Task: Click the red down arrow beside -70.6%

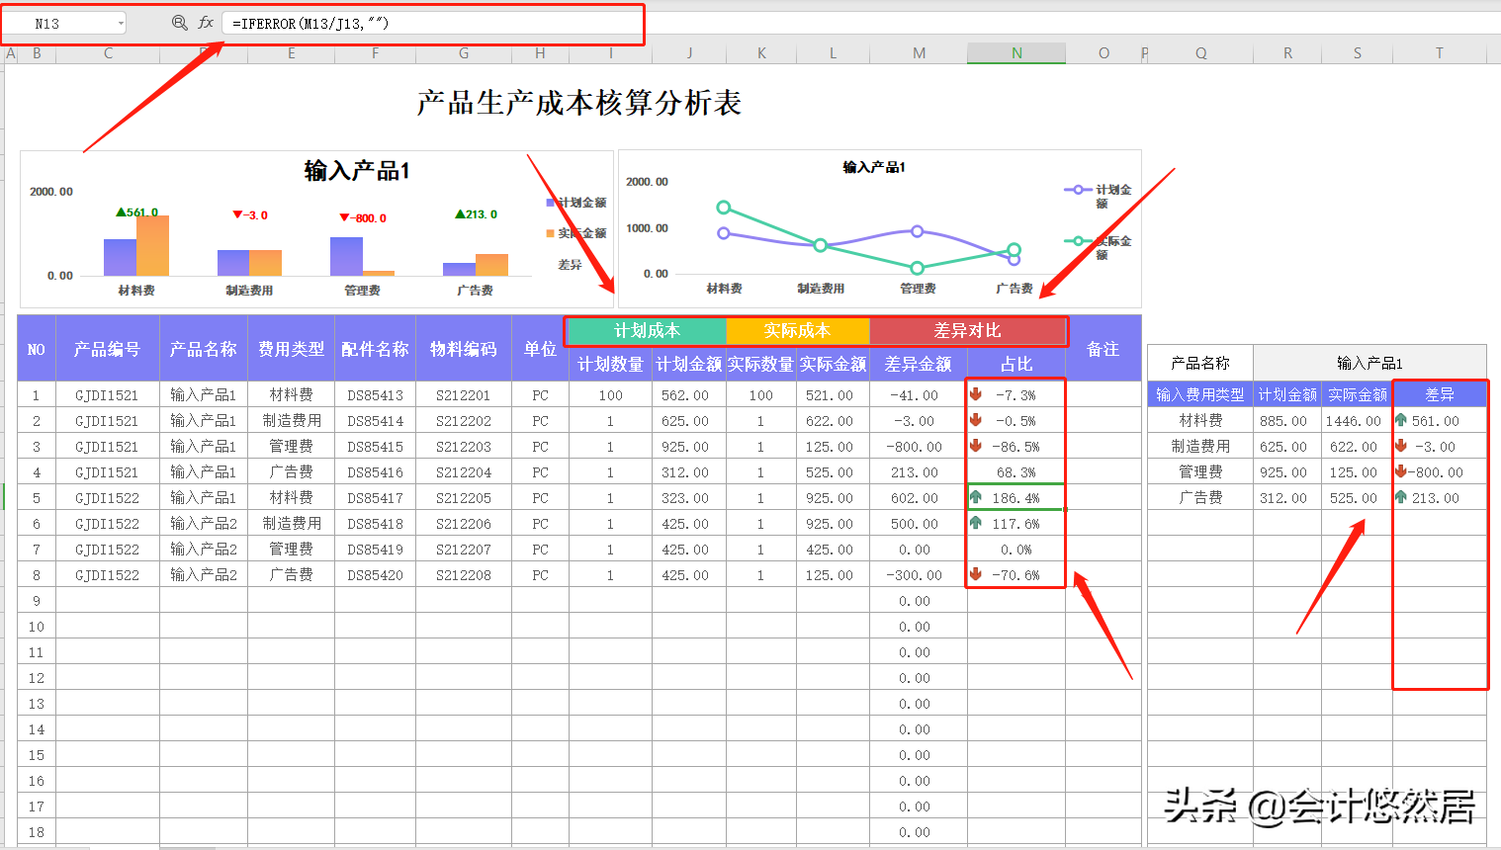Action: [x=978, y=574]
